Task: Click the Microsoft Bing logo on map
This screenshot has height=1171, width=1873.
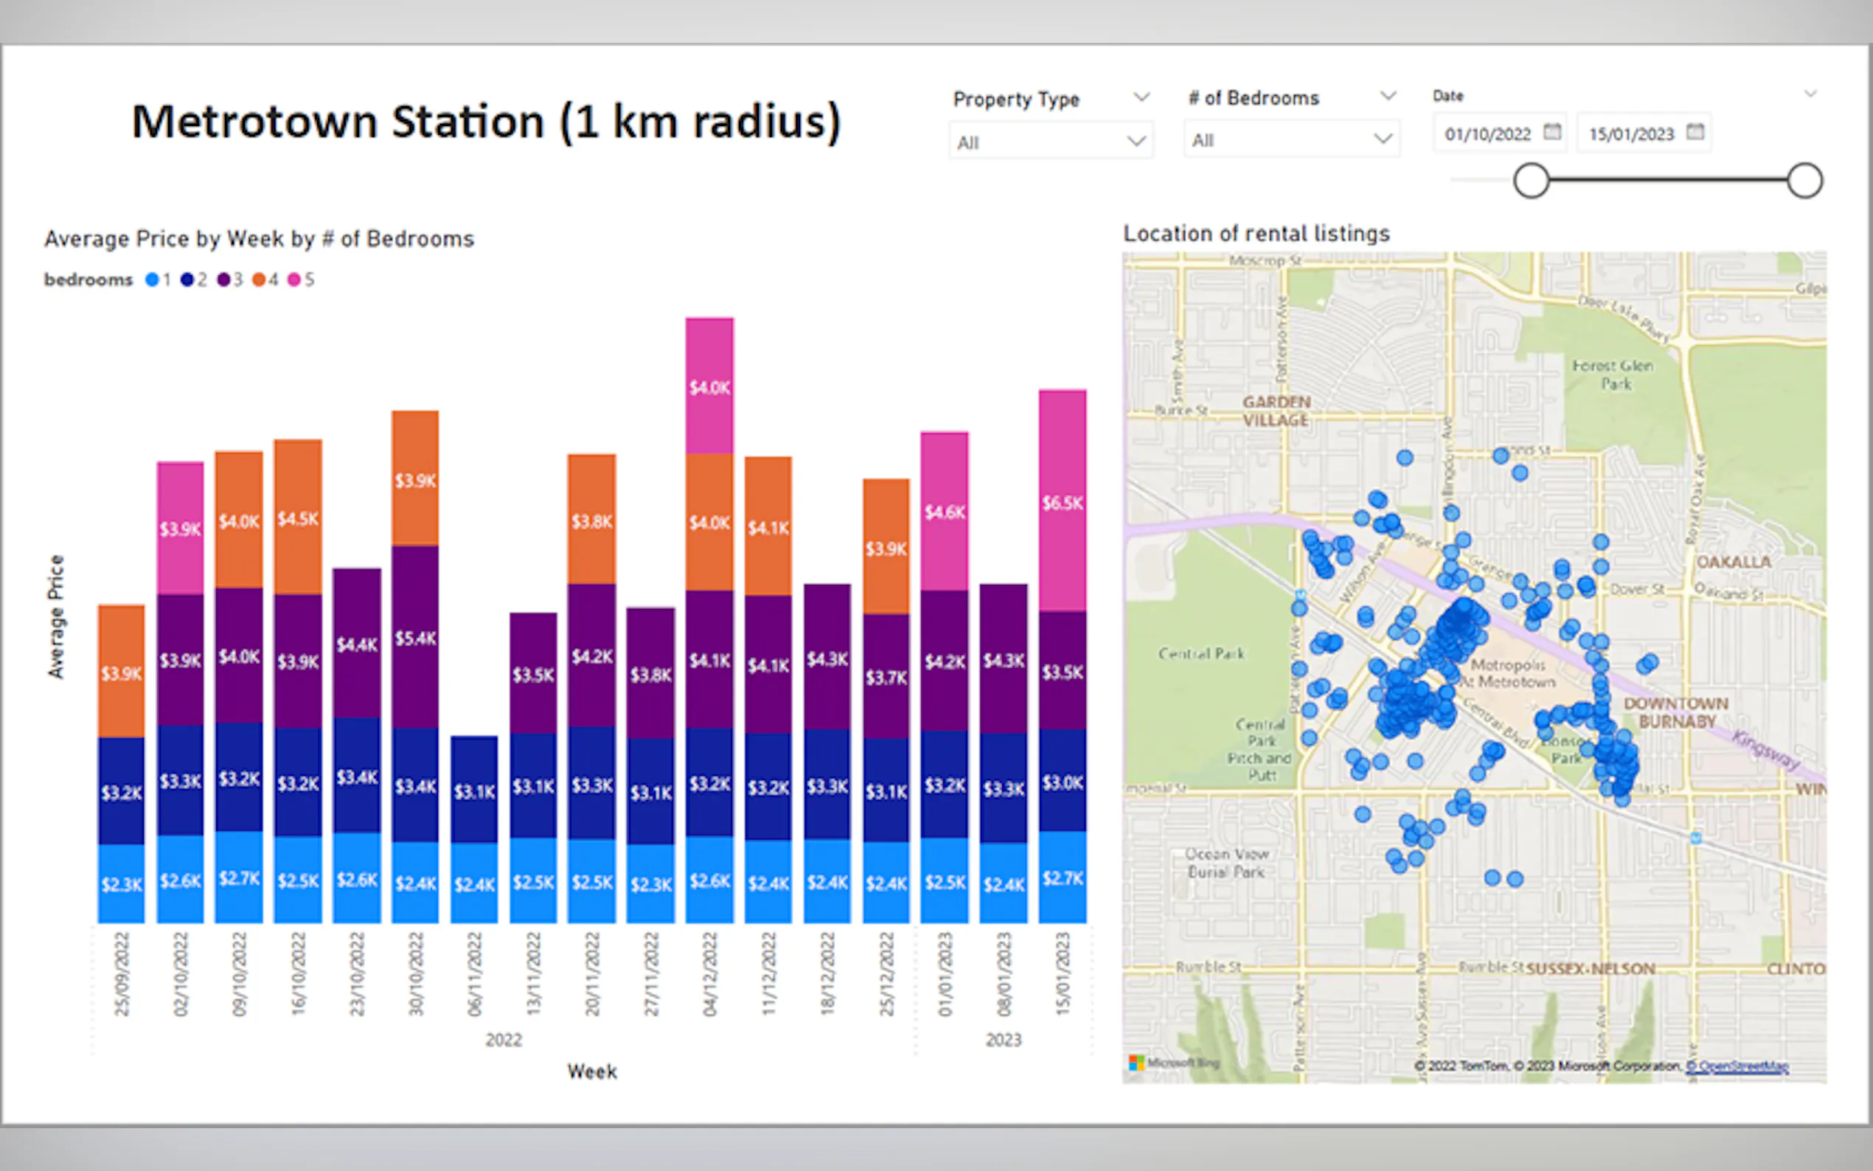Action: click(1172, 1063)
